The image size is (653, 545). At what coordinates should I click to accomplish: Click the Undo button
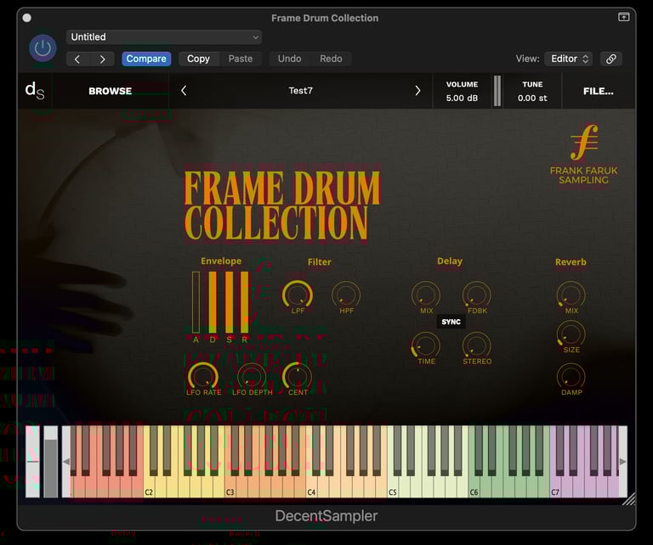point(289,59)
